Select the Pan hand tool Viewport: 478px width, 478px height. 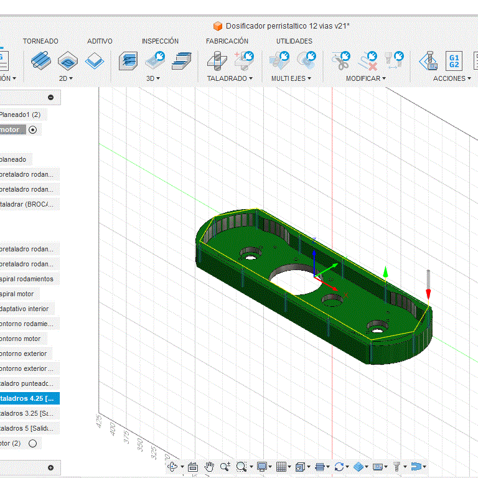pos(209,466)
